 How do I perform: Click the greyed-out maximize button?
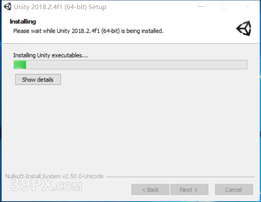click(x=224, y=7)
